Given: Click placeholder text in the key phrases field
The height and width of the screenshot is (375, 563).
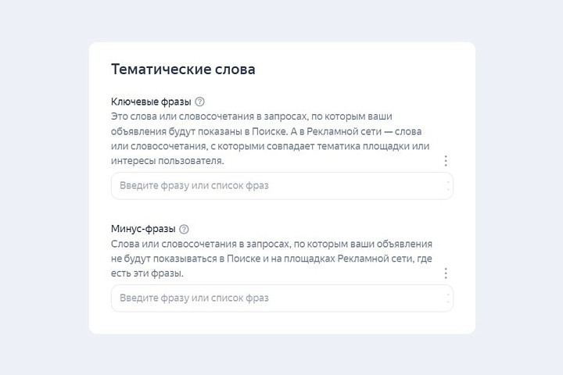Looking at the screenshot, I should (x=194, y=186).
